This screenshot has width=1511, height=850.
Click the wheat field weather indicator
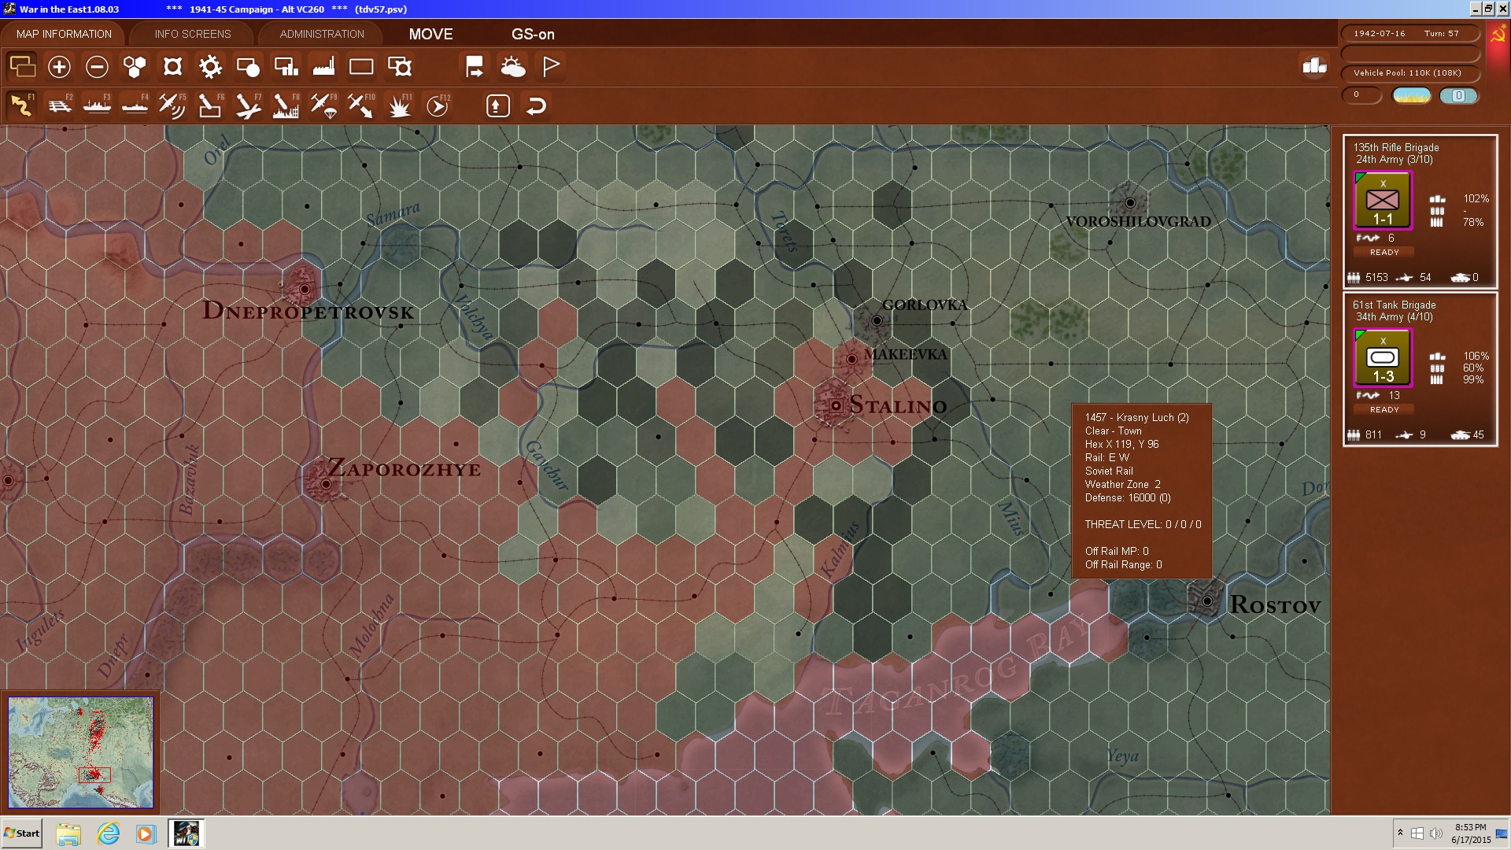1412,95
